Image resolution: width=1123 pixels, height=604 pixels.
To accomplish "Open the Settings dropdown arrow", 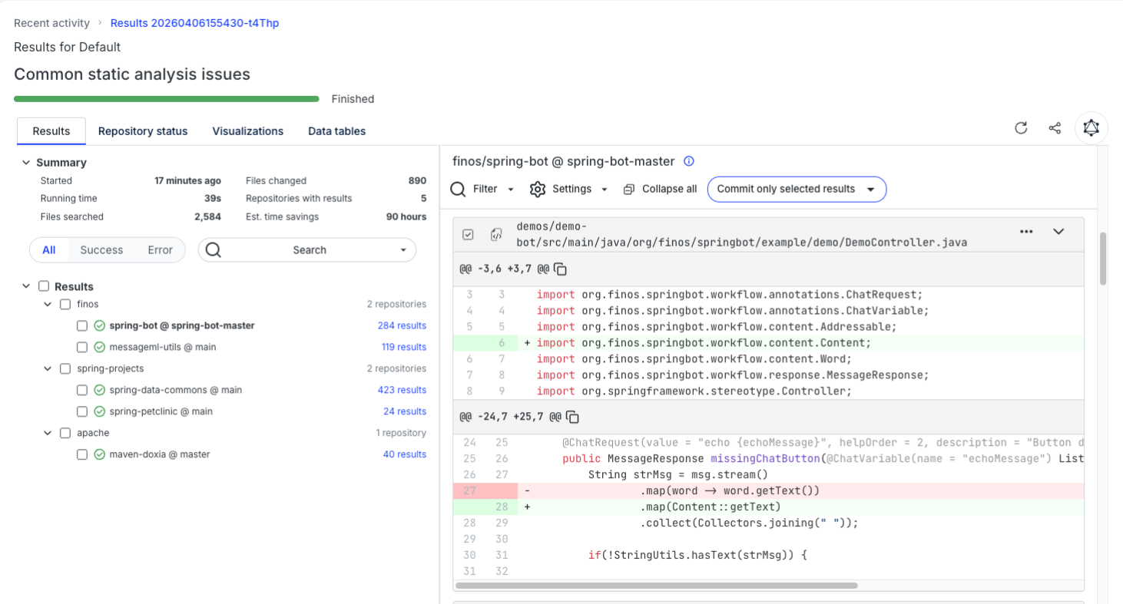I will [x=605, y=190].
